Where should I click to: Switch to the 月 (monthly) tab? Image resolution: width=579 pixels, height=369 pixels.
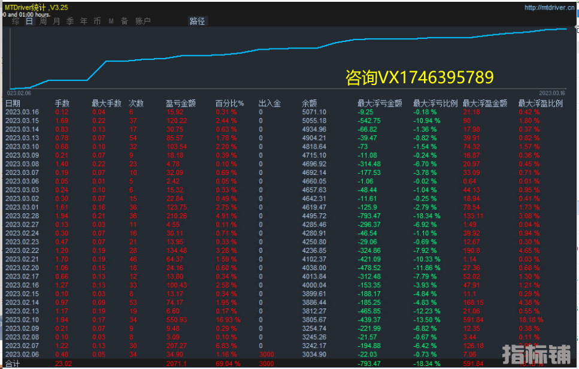coord(56,21)
